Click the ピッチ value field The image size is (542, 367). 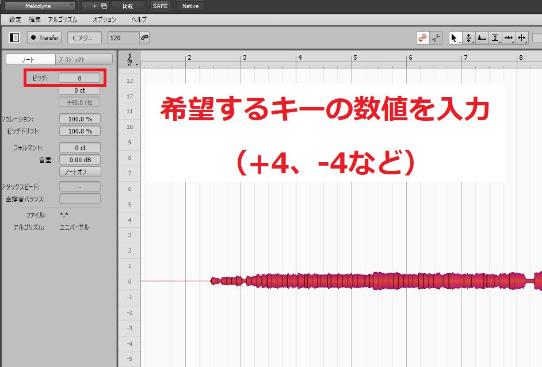click(x=79, y=77)
